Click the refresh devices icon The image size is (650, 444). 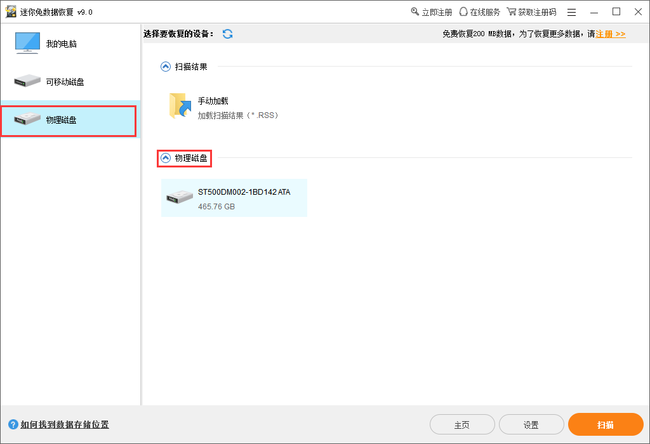pyautogui.click(x=228, y=34)
